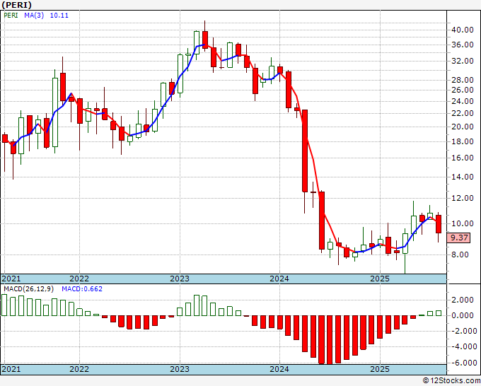This screenshot has height=386, width=481.
Task: Click the 16.00 price axis label
Action: (463, 158)
